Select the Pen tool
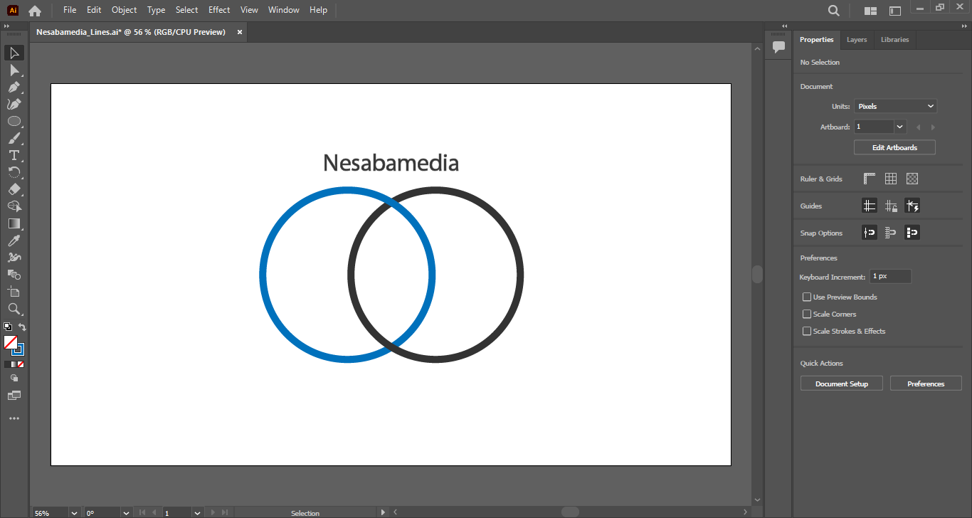 tap(14, 88)
